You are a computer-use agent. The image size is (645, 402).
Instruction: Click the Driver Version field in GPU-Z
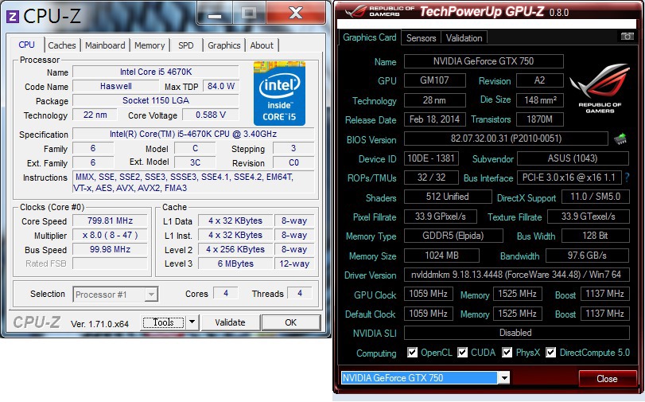[517, 275]
